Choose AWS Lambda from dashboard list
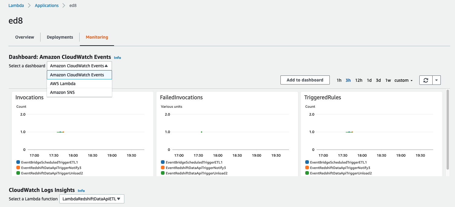 (x=80, y=84)
